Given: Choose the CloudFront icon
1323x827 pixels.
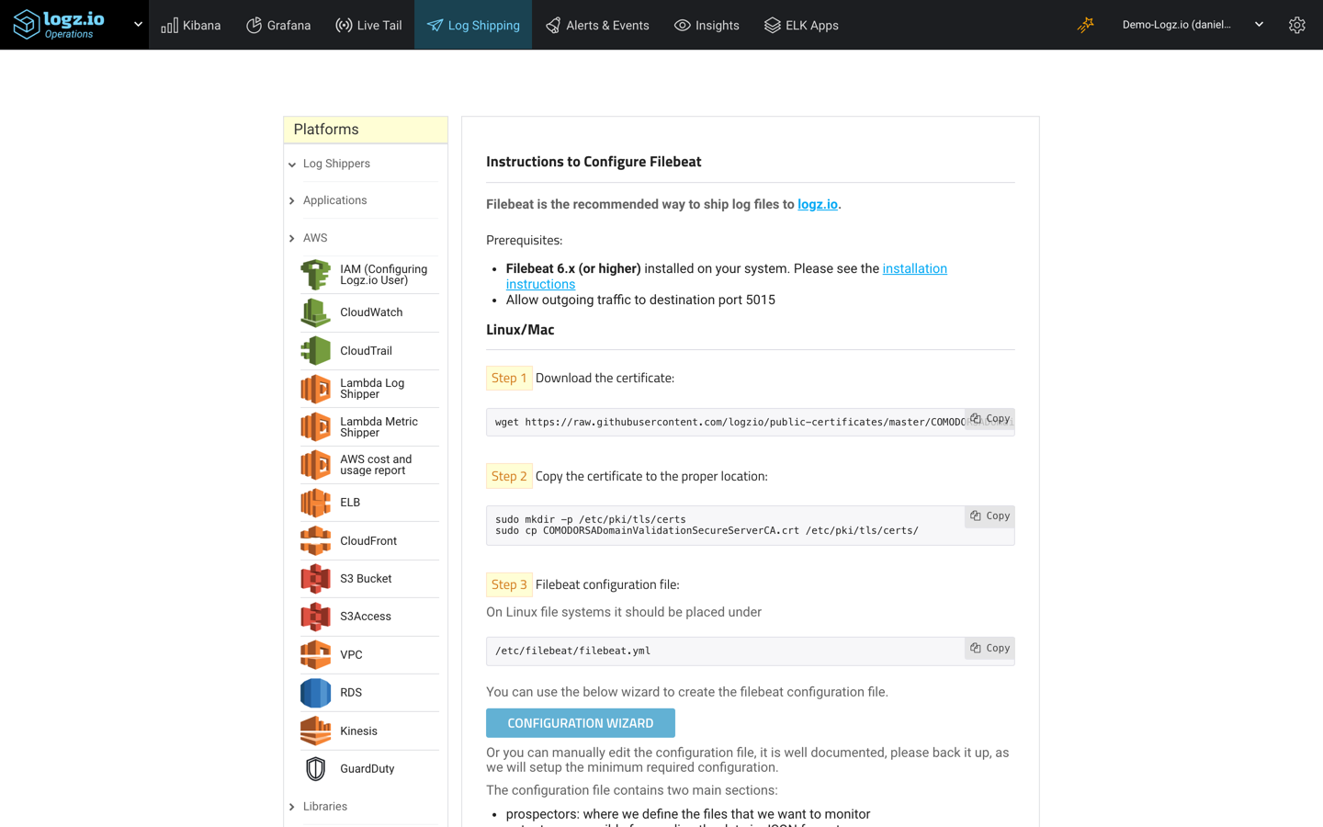Looking at the screenshot, I should pyautogui.click(x=315, y=541).
